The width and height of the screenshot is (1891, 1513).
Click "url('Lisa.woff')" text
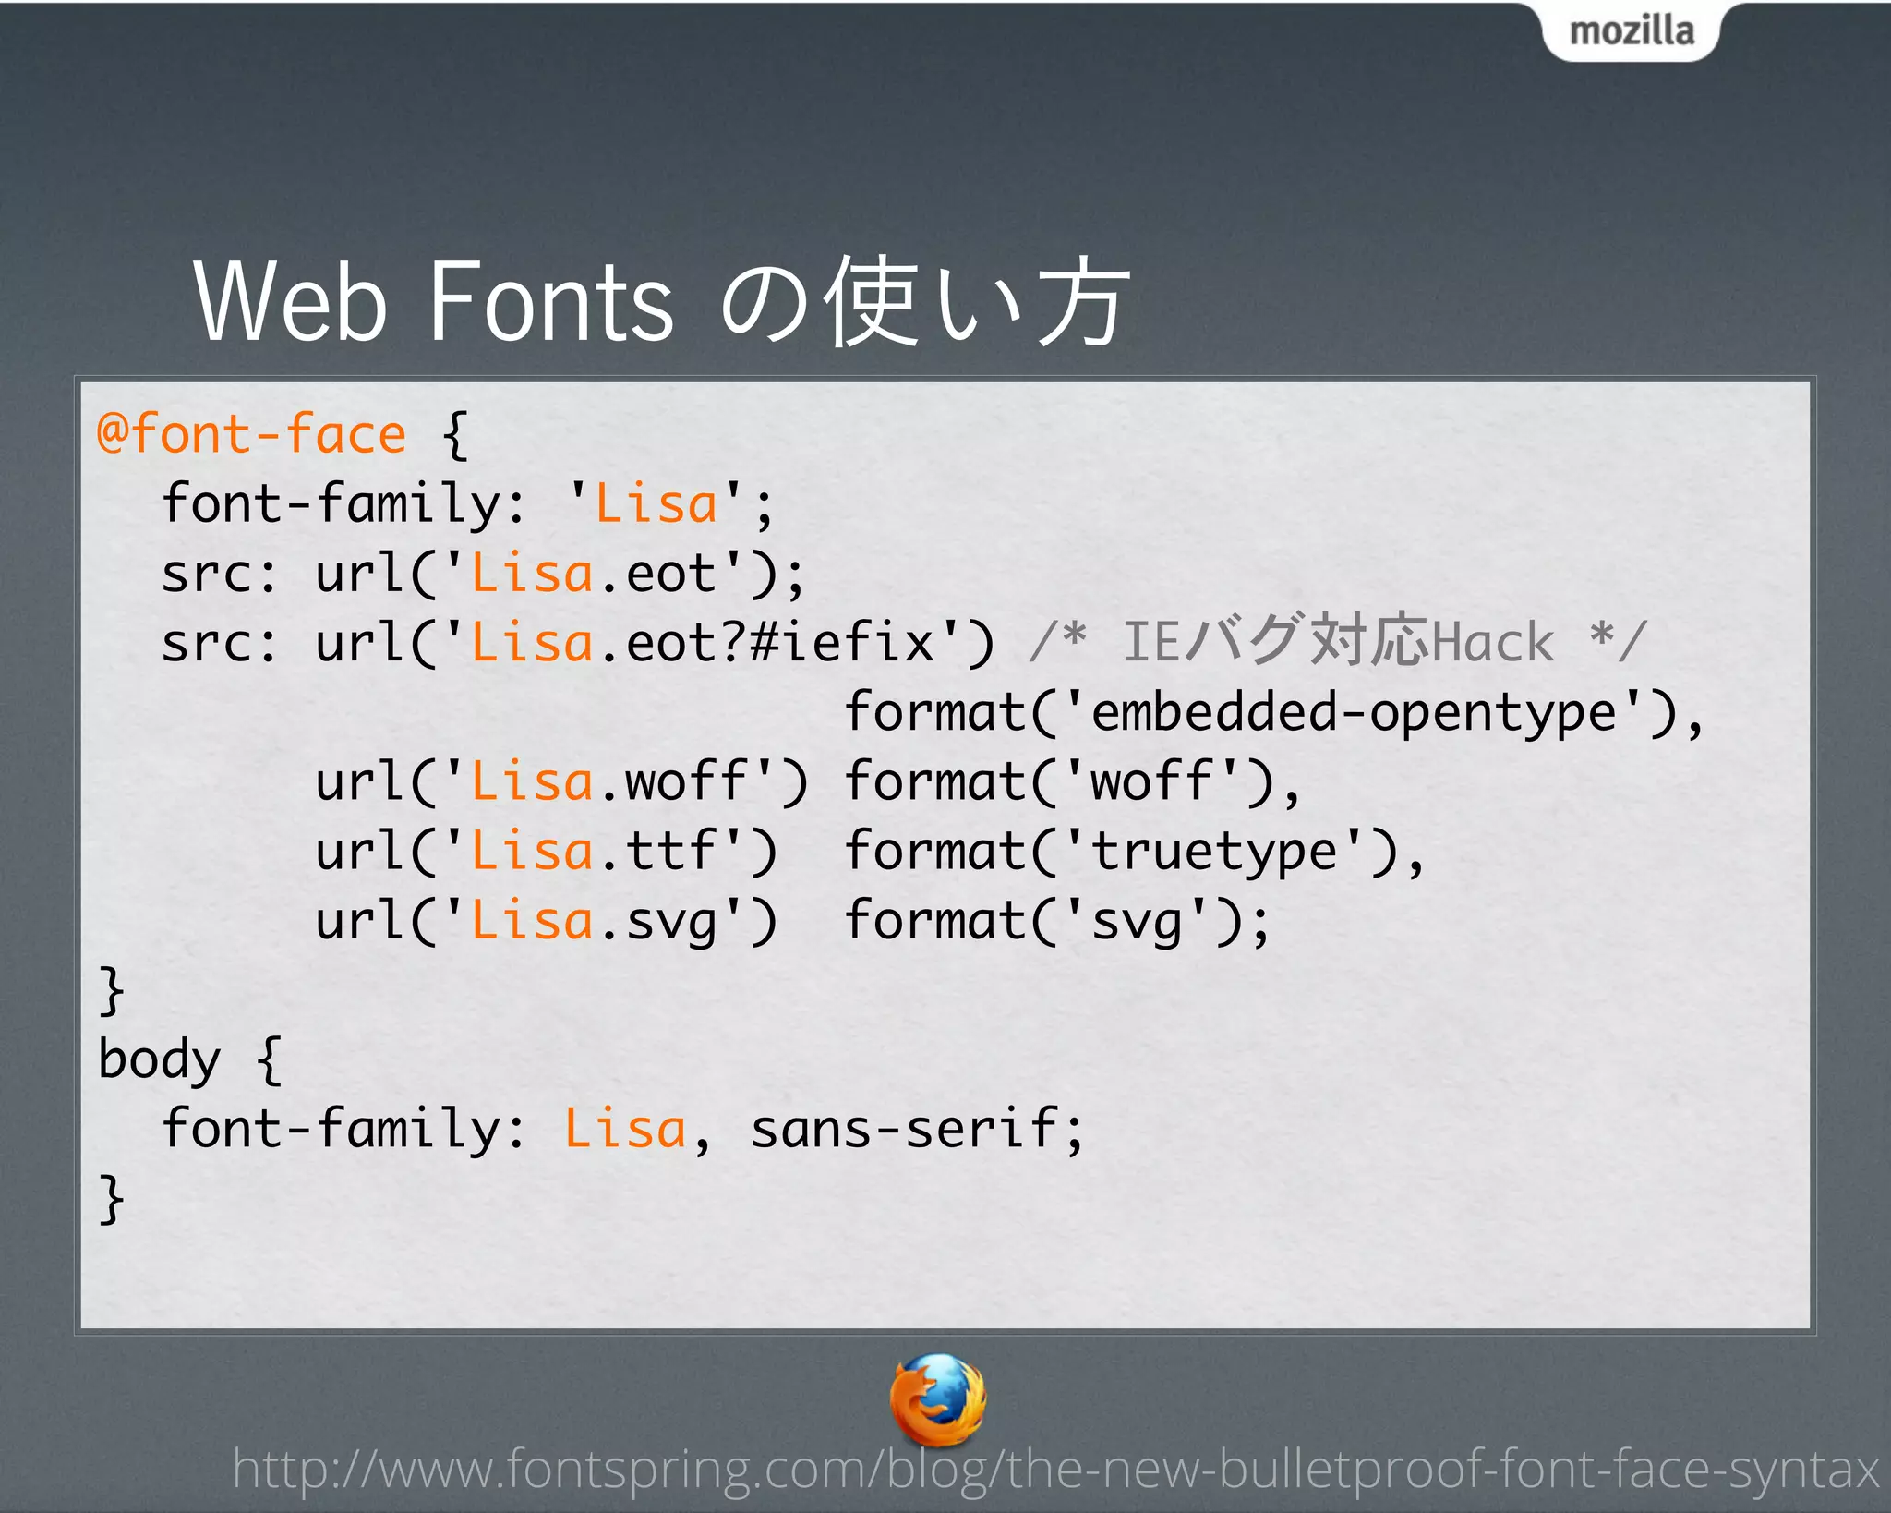[x=561, y=781]
